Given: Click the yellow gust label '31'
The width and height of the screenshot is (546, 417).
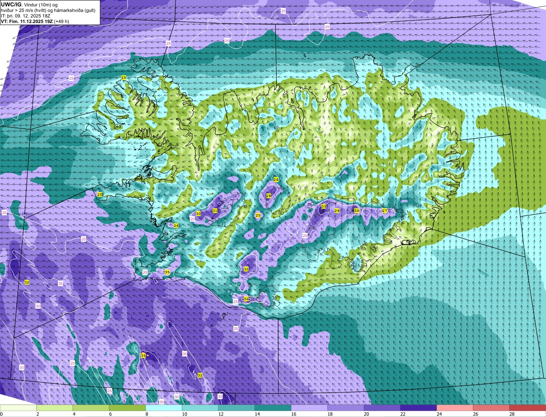Looking at the screenshot, I should (215, 211).
